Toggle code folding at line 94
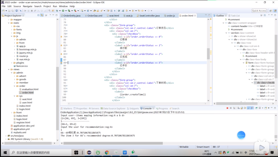The image size is (278, 157). tap(67, 80)
